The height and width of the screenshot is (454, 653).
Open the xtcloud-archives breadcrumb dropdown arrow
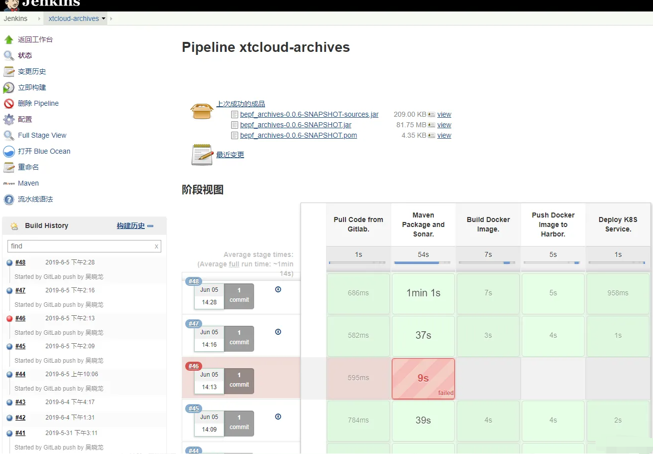(104, 18)
